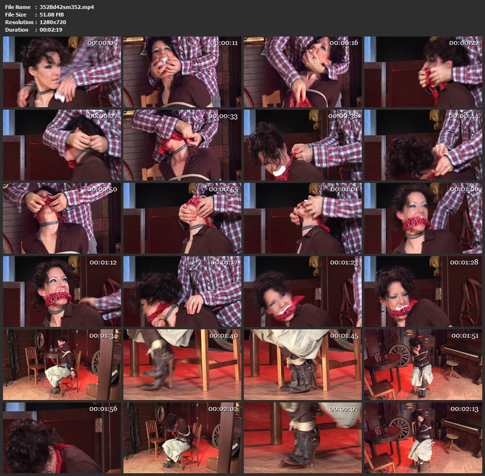Select the thumbnail stamped 00:00:33
Screen dimensions: 485x476
pyautogui.click(x=182, y=145)
